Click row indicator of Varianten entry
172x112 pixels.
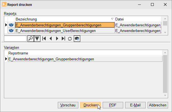[x=6, y=59]
